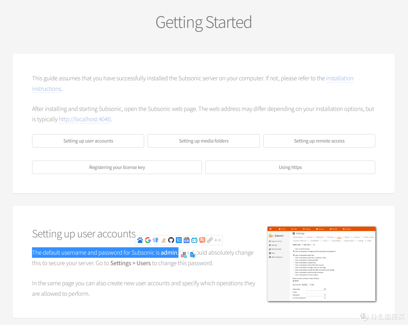Jump to Setting up media folders
The image size is (408, 325).
pyautogui.click(x=204, y=141)
